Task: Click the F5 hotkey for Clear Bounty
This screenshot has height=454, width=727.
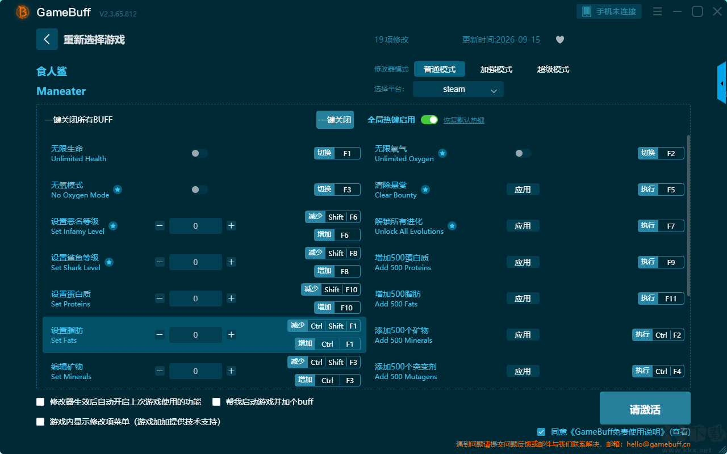Action: 661,190
